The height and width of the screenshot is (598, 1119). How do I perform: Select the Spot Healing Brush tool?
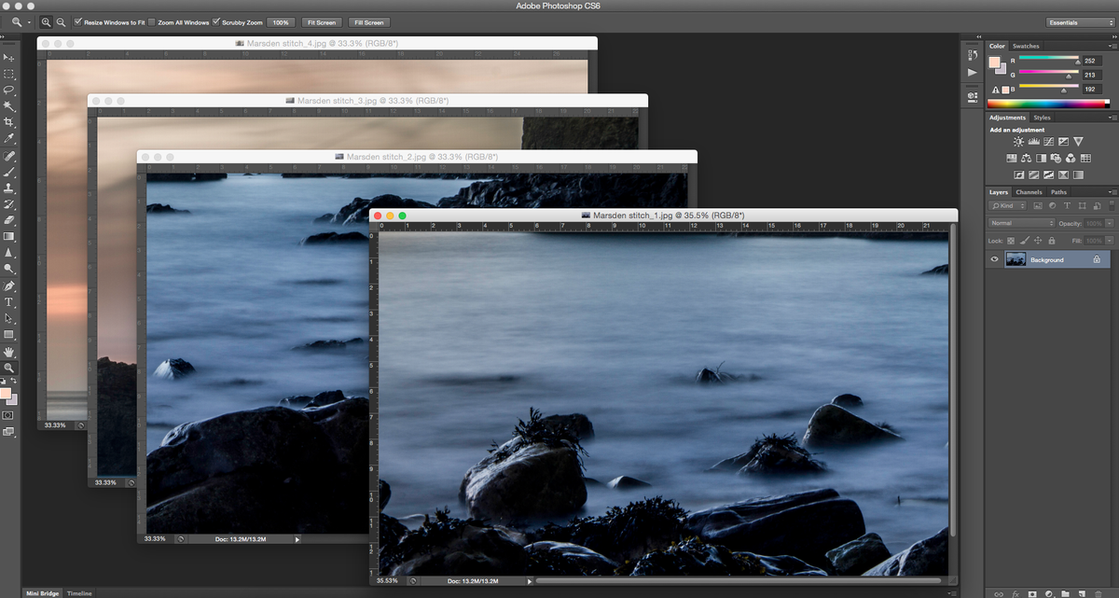[x=9, y=156]
